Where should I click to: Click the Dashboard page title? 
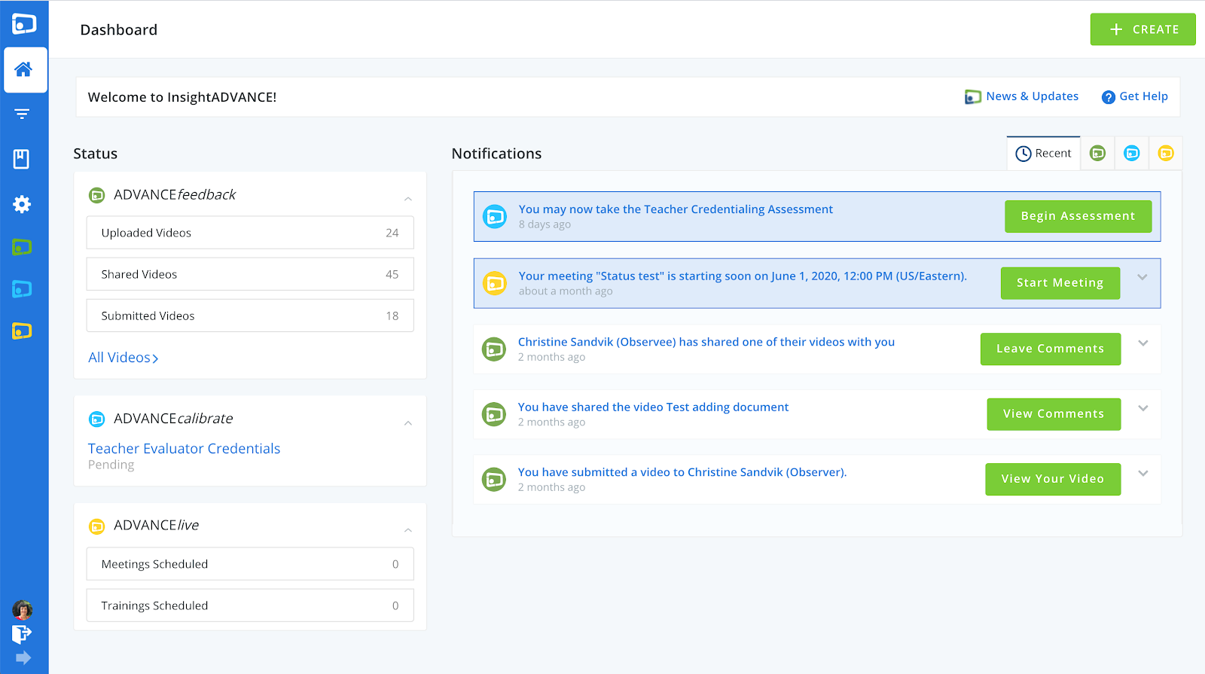pos(119,30)
